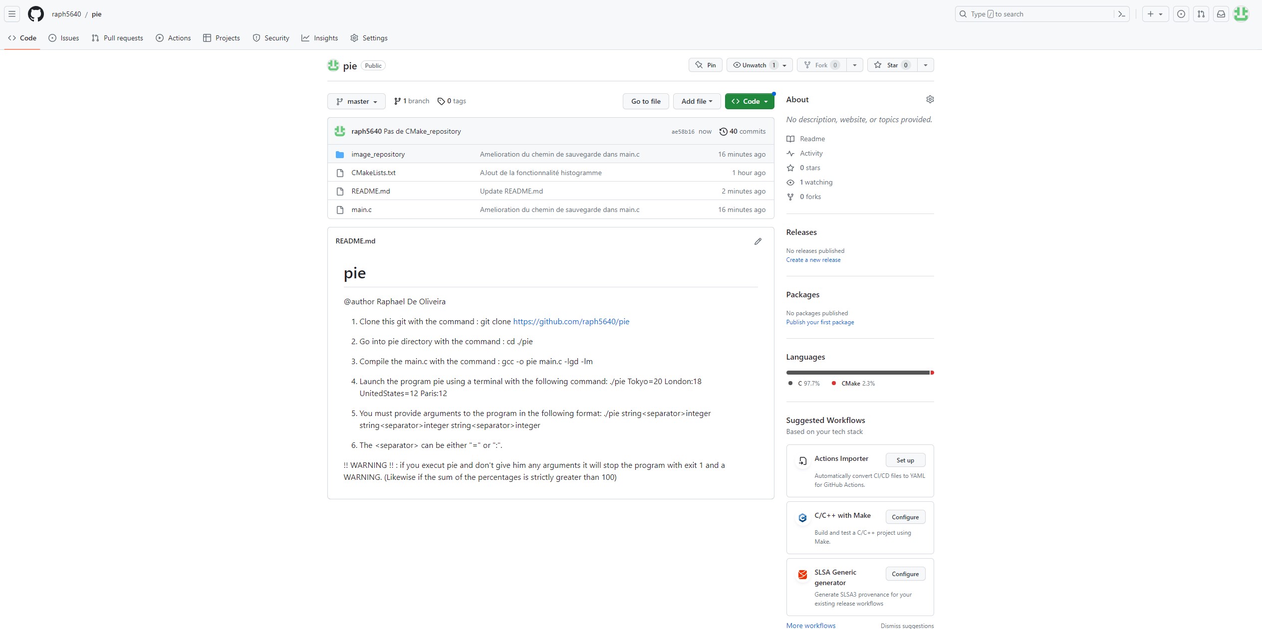Click the commit history clock icon
The image size is (1262, 629).
(723, 132)
